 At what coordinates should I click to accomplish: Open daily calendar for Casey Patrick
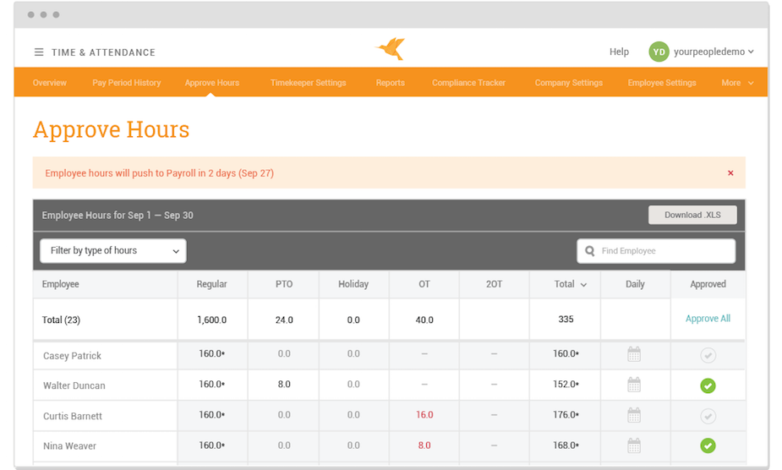point(634,354)
